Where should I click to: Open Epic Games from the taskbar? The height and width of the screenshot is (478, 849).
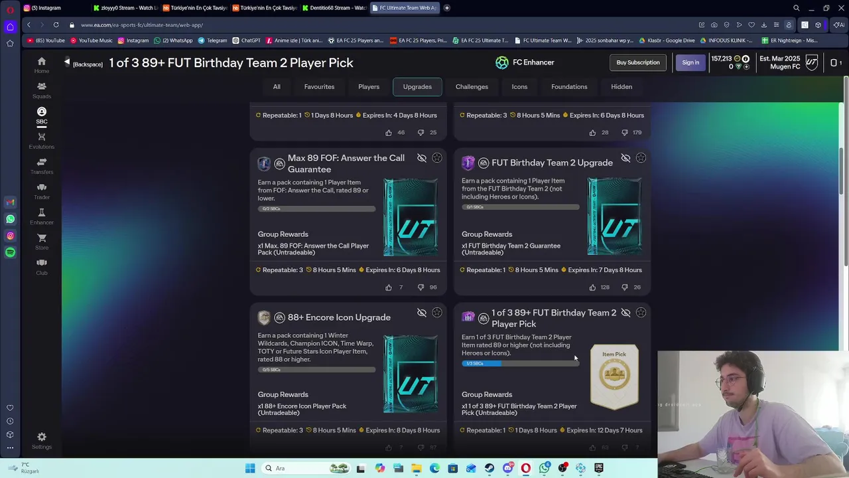pos(599,469)
